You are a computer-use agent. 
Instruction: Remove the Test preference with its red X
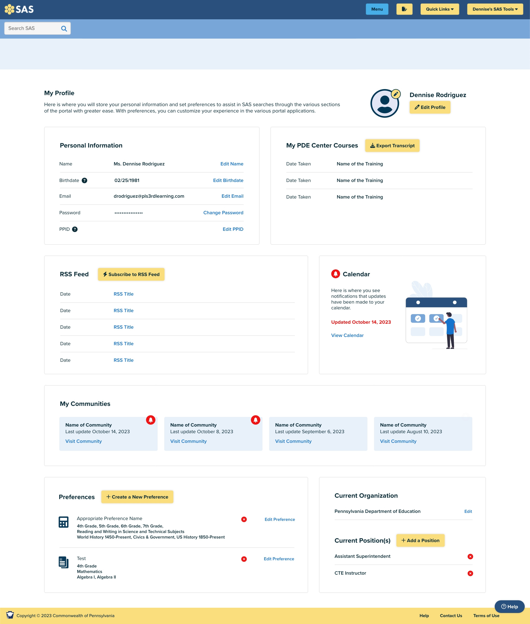tap(244, 559)
